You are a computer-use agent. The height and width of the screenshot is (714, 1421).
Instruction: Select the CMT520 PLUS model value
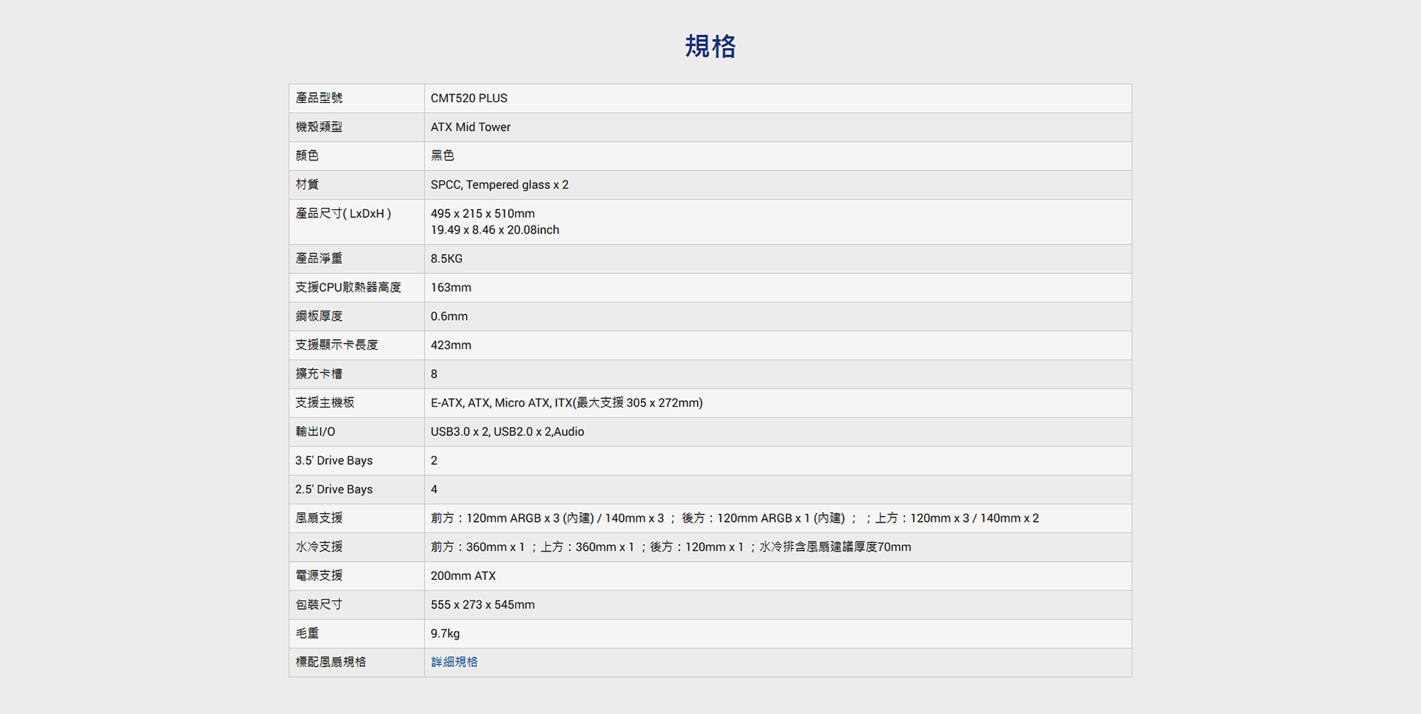tap(469, 99)
